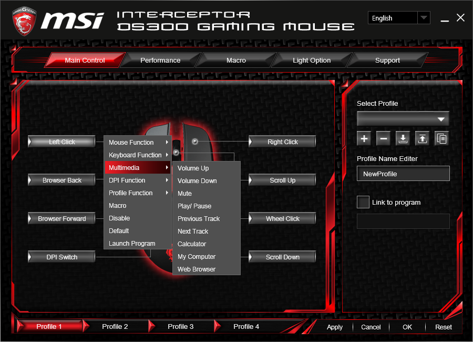This screenshot has height=342, width=473.
Task: Open the Light Option tab
Action: tap(312, 61)
